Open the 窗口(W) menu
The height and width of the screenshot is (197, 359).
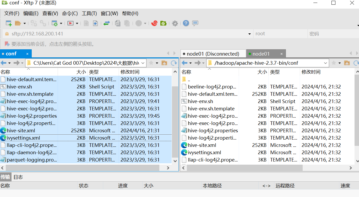click(x=110, y=14)
